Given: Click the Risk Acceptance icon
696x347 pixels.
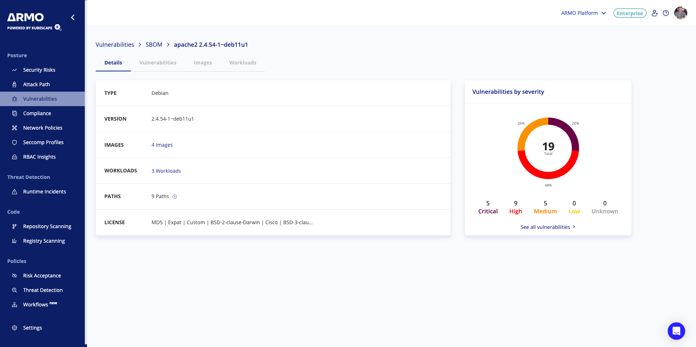Looking at the screenshot, I should 14,276.
